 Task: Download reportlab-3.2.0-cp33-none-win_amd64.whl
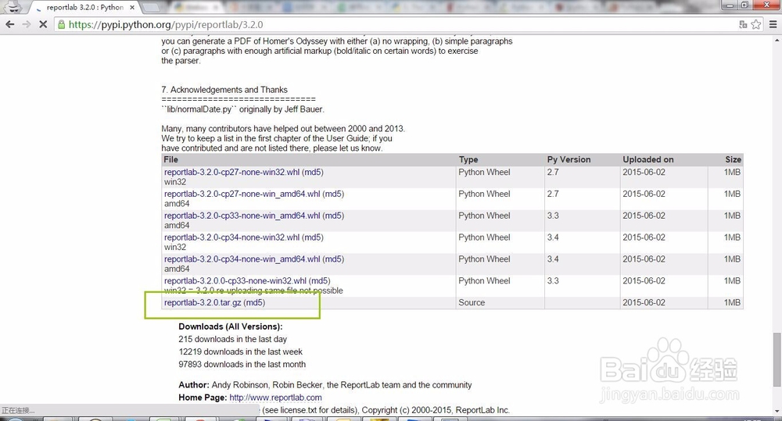(x=242, y=216)
